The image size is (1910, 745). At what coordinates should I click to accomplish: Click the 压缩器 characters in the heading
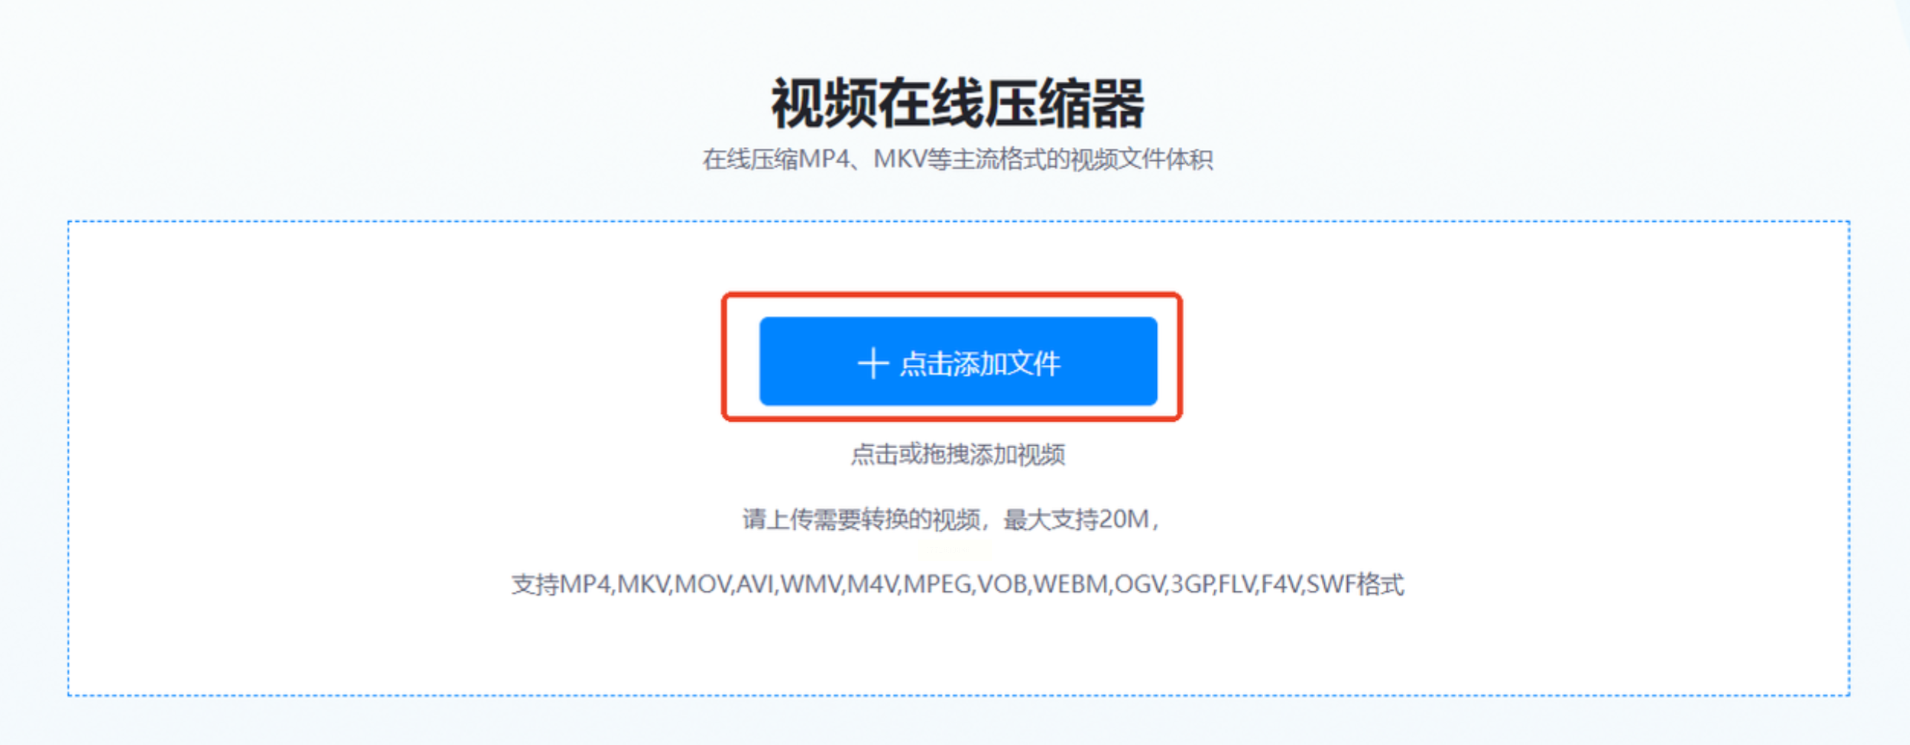(1065, 104)
